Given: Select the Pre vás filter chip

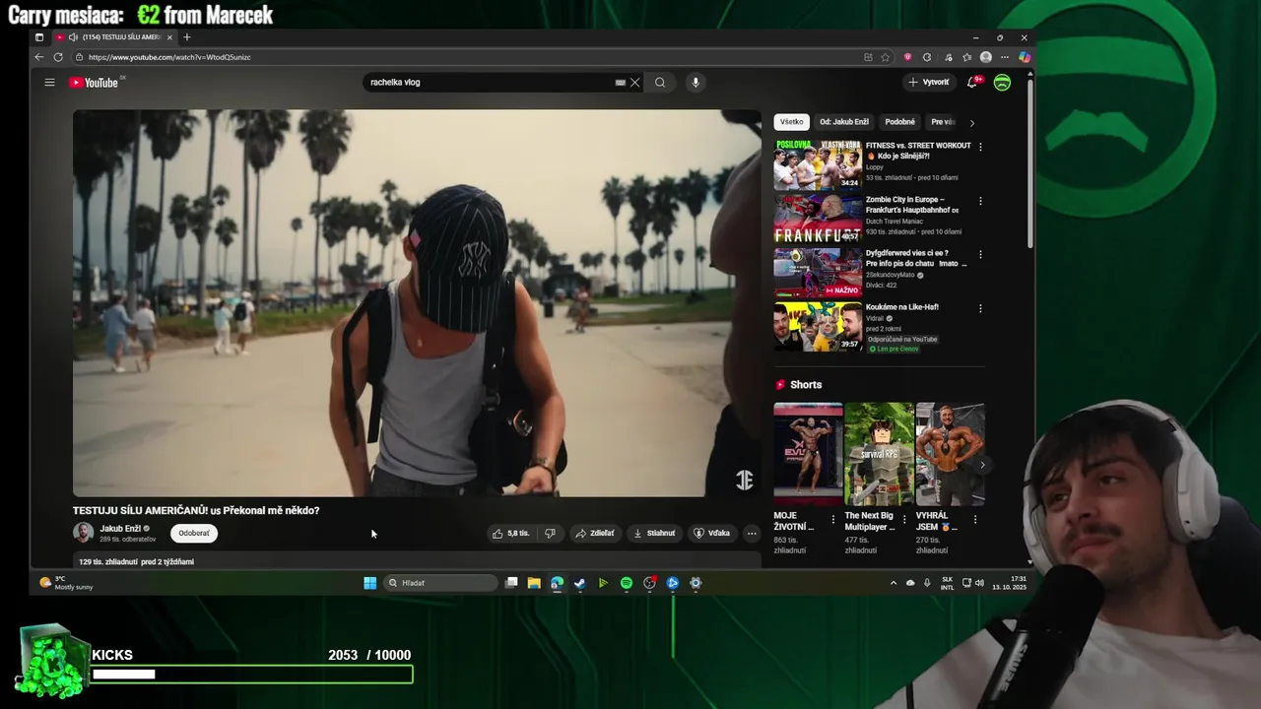Looking at the screenshot, I should point(943,122).
